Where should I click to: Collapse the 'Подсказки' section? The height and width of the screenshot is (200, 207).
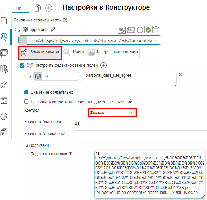tap(27, 145)
